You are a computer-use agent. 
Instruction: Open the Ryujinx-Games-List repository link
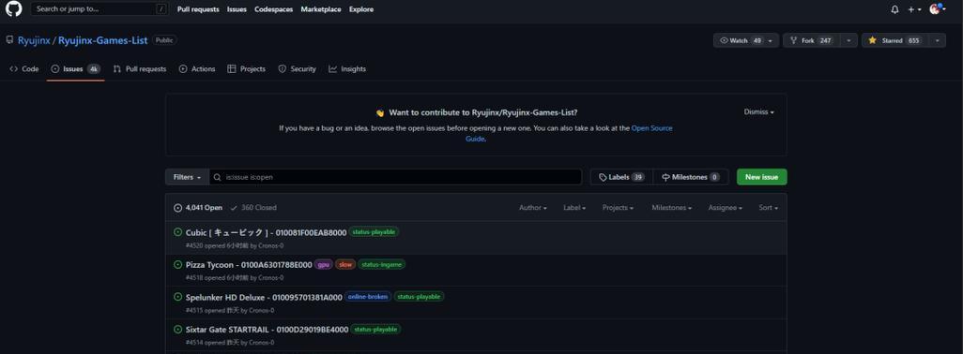(103, 40)
